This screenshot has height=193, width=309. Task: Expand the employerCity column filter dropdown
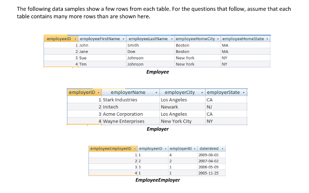202,93
